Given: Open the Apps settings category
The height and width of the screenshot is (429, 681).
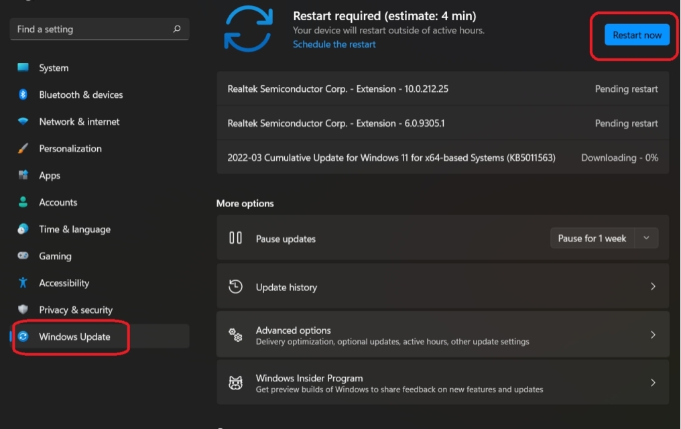Looking at the screenshot, I should (50, 176).
